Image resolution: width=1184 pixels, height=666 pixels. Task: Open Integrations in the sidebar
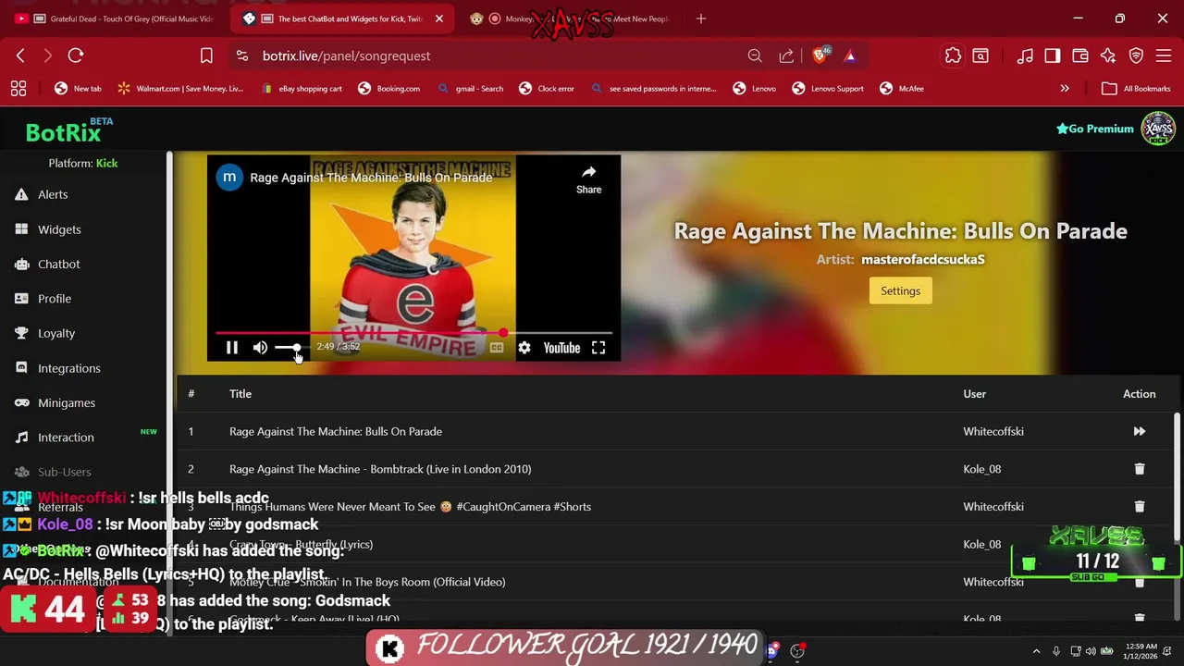(69, 368)
